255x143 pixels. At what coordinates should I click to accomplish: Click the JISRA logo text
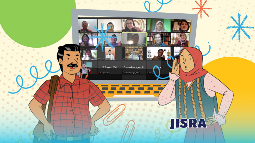tap(188, 123)
